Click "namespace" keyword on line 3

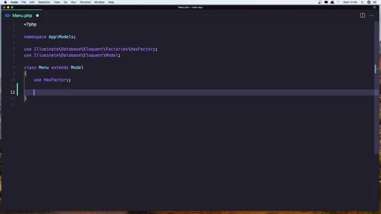pyautogui.click(x=35, y=37)
